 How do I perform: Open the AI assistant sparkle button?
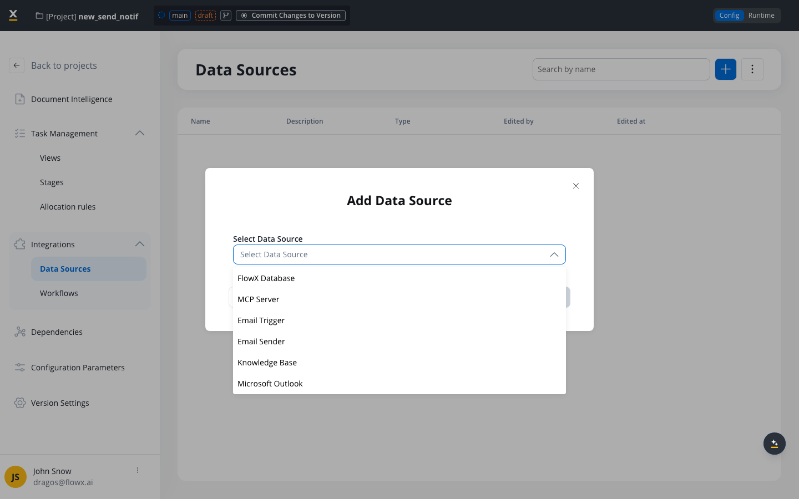775,444
